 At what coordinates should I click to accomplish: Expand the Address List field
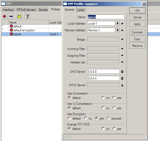pos(122,62)
